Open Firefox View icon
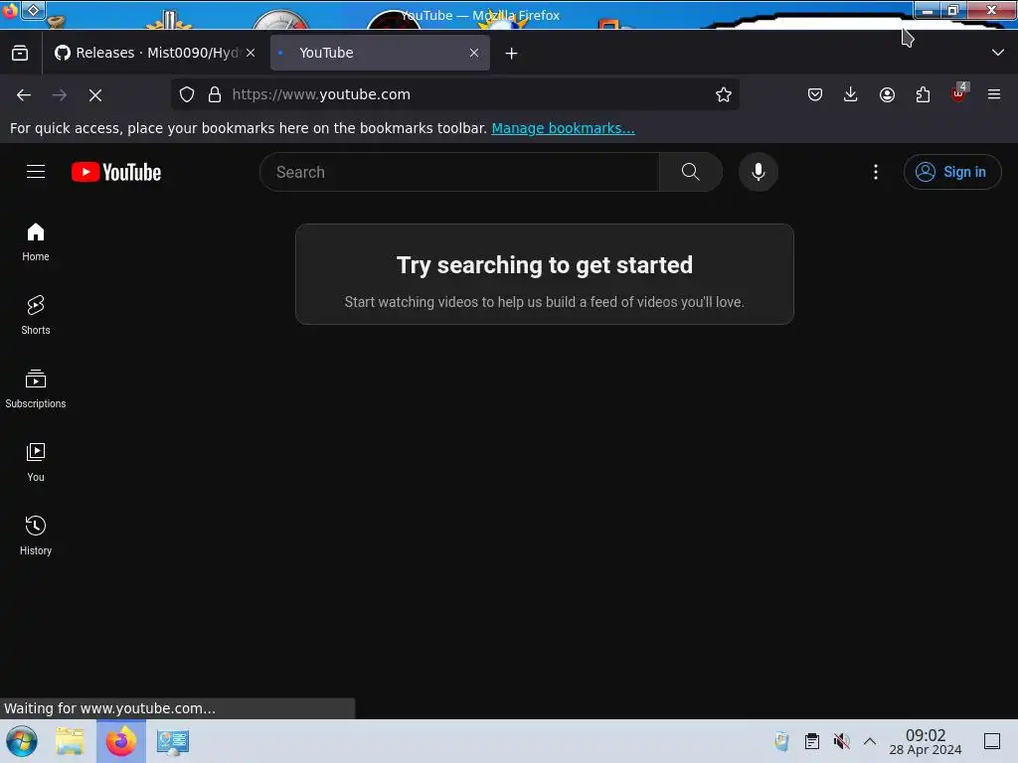1018x763 pixels. (x=20, y=53)
